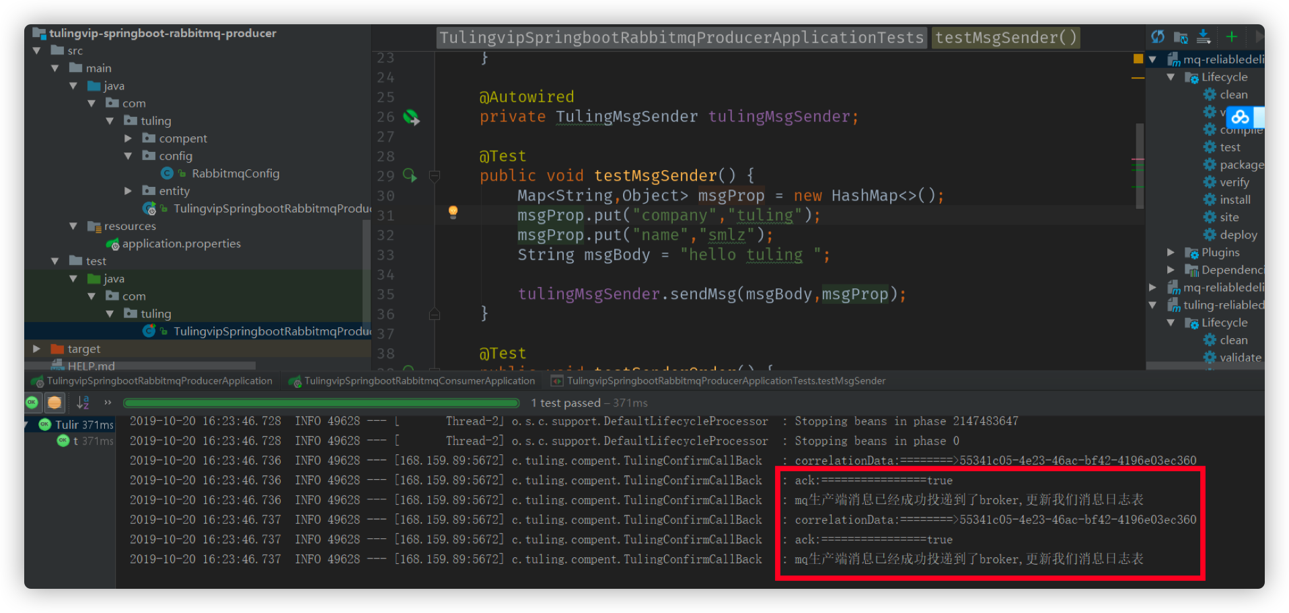
Task: Collapse the src folder in project tree
Action: pyautogui.click(x=37, y=50)
